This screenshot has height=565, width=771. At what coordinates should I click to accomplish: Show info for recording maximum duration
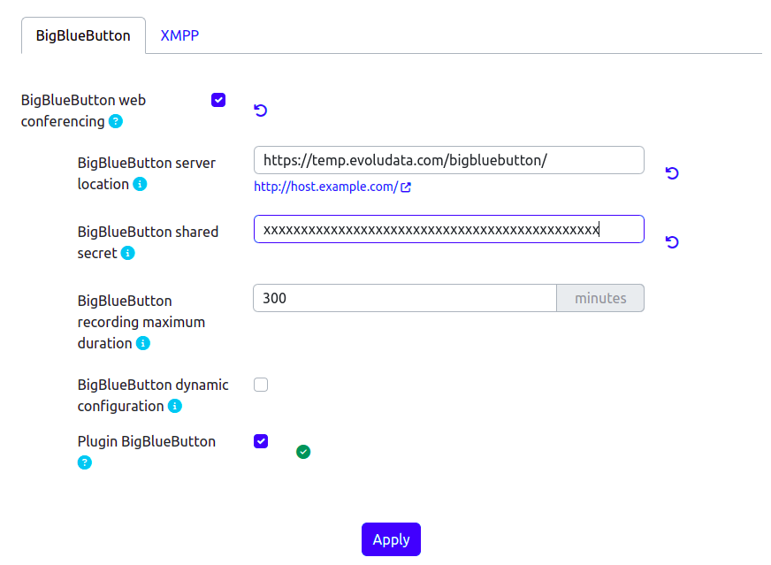[x=143, y=343]
